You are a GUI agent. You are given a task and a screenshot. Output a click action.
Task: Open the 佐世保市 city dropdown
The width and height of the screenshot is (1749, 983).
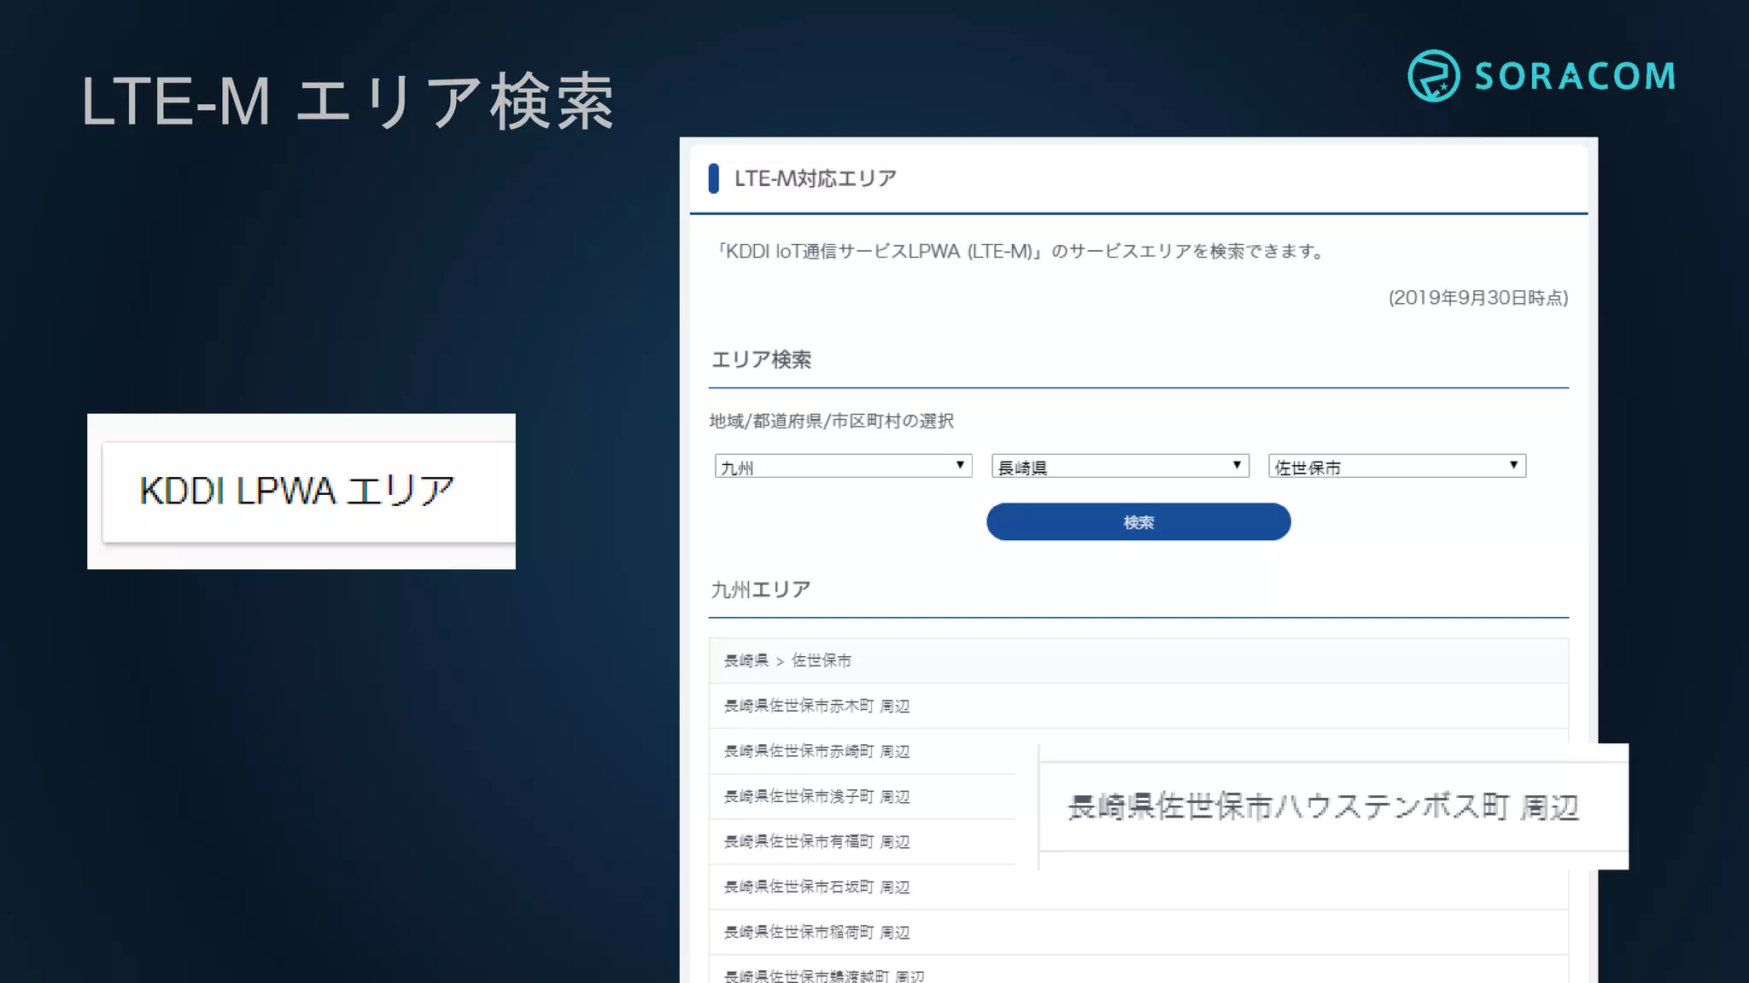[x=1396, y=466]
